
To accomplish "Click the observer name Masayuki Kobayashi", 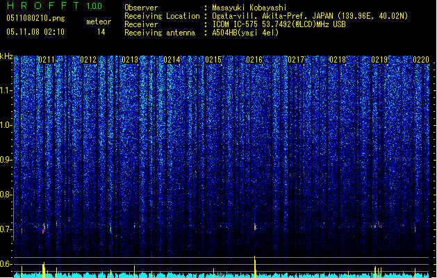I will pos(249,8).
